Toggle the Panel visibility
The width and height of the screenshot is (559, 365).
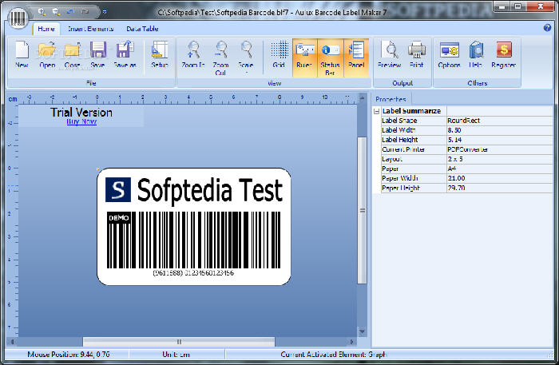[x=356, y=57]
